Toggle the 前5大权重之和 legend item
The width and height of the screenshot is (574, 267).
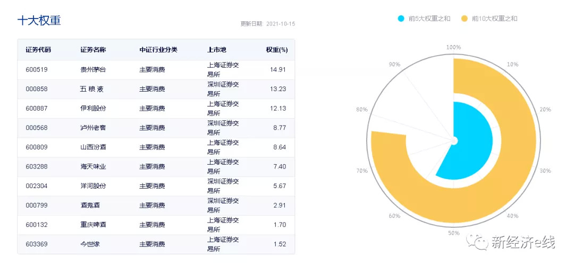pos(429,19)
